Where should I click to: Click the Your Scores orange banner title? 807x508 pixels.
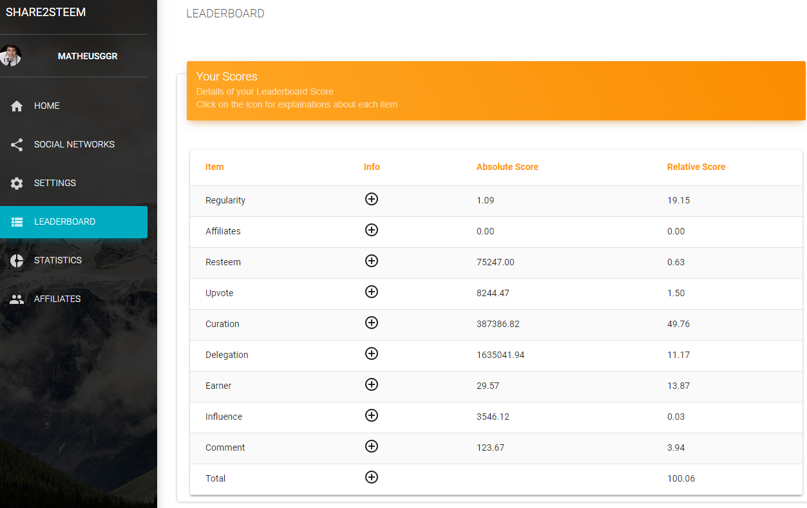click(x=227, y=77)
